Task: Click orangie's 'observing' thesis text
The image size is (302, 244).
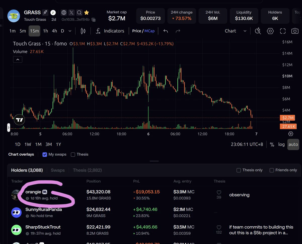Action: pyautogui.click(x=239, y=195)
